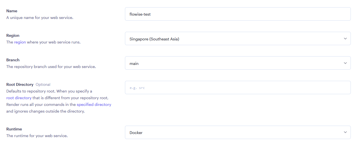This screenshot has width=355, height=146.
Task: Click the Runtime field label
Action: click(14, 129)
